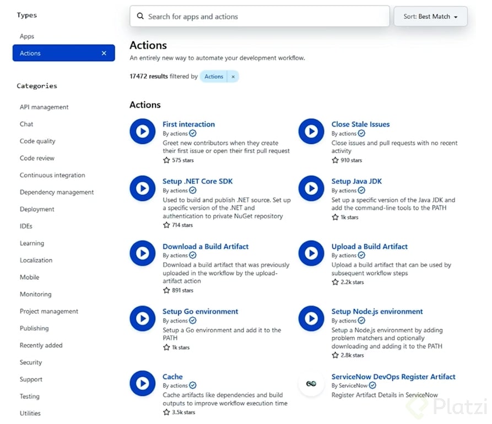492x424 pixels.
Task: Click the Setup Java JDK play icon
Action: (x=311, y=188)
